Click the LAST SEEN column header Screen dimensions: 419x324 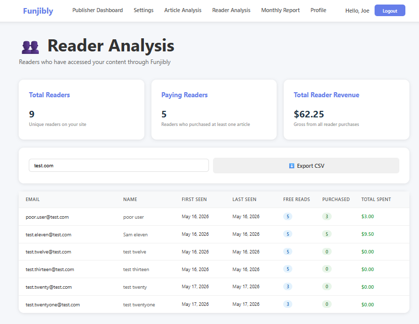click(244, 199)
